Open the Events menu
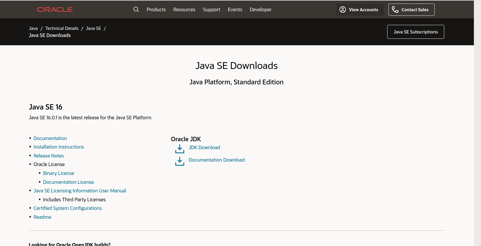481x246 pixels. (x=235, y=9)
